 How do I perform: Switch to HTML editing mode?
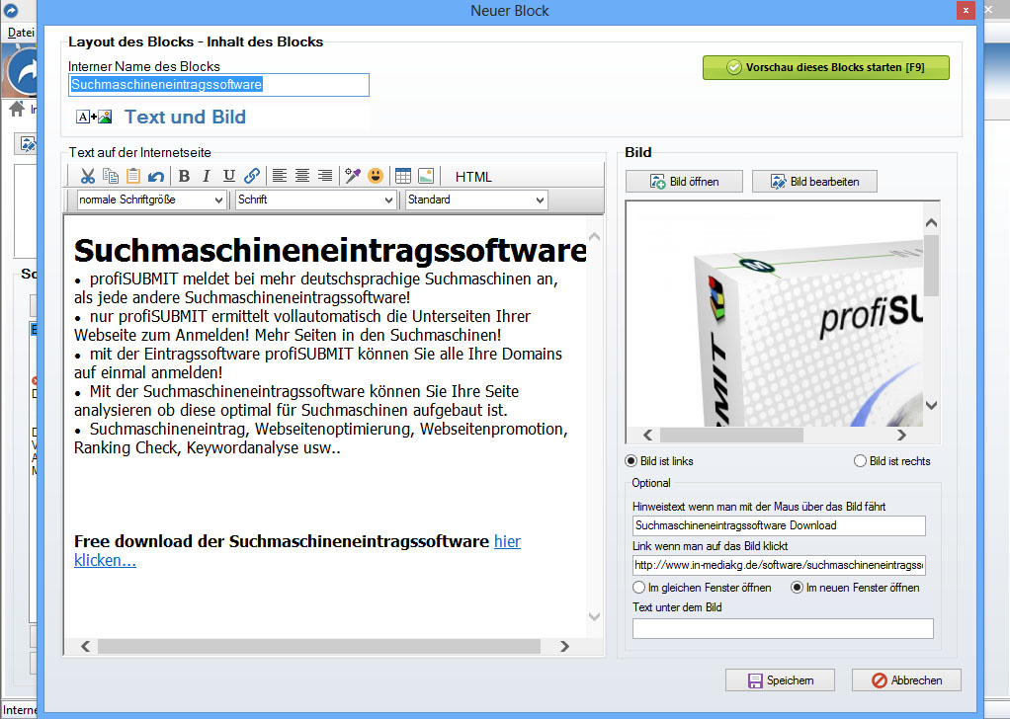click(473, 177)
